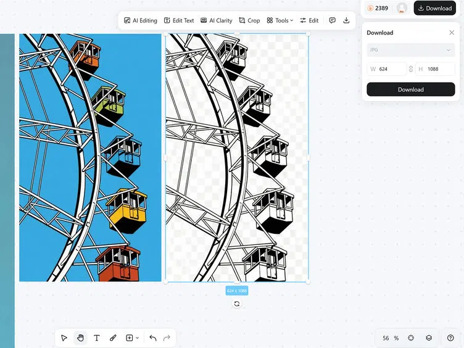Select the brush drawing tool

(113, 338)
